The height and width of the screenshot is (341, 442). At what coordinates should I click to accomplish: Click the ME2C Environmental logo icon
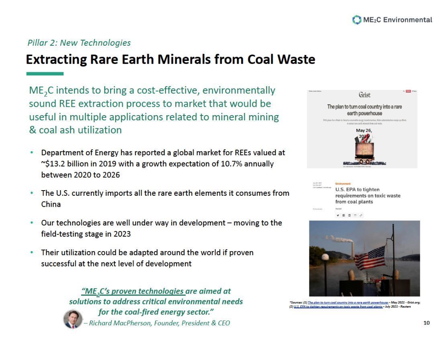coord(356,20)
